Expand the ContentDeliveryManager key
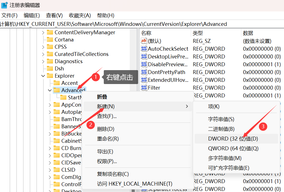Screen dimensions: 284x192 point(43,32)
